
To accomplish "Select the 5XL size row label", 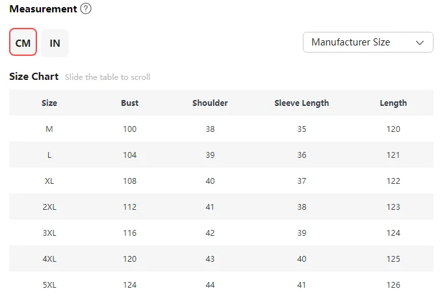I will click(x=49, y=285).
